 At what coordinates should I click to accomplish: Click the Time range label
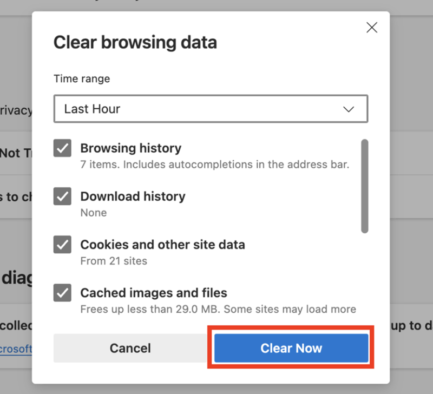tap(81, 78)
